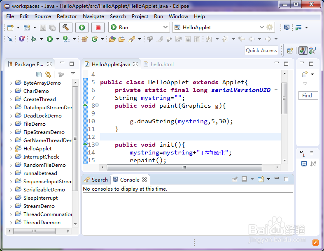Click the Save icon in toolbar

coord(43,28)
